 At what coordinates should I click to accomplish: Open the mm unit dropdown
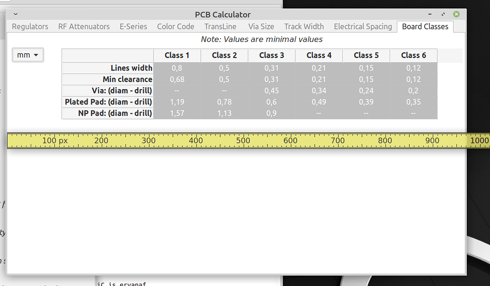pyautogui.click(x=27, y=55)
